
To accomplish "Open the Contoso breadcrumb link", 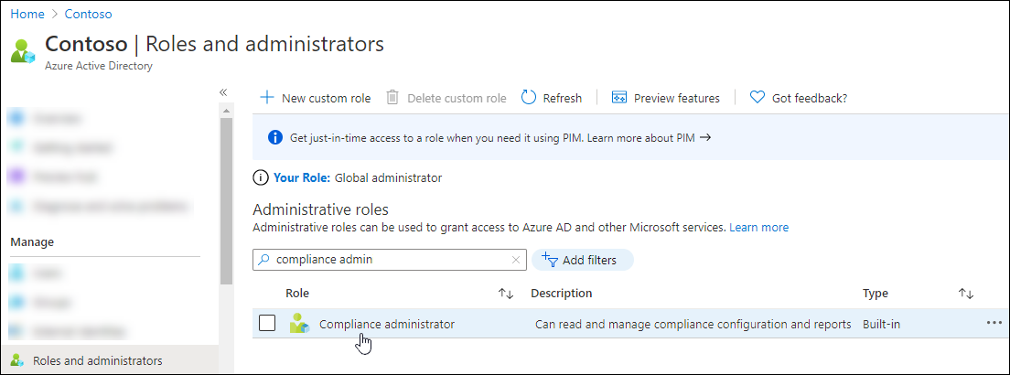I will 90,15.
